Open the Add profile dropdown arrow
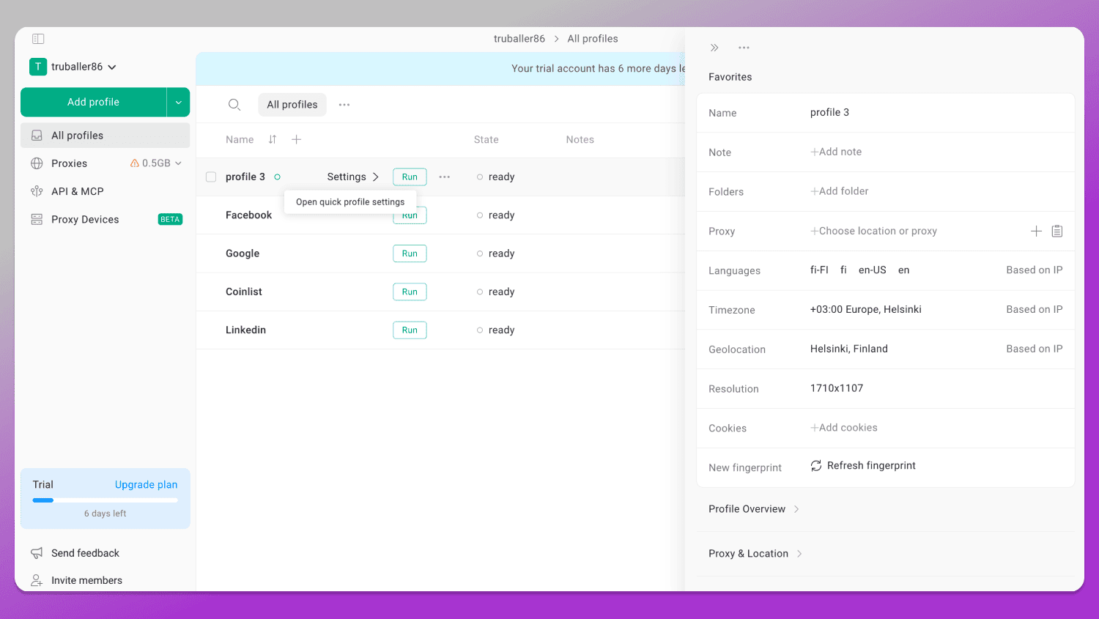This screenshot has width=1099, height=619. [178, 103]
